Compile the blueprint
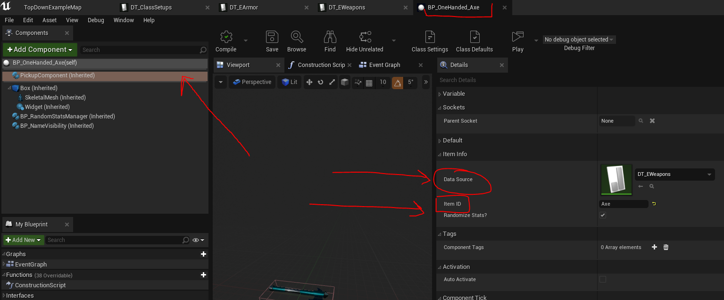The height and width of the screenshot is (300, 724). point(226,41)
